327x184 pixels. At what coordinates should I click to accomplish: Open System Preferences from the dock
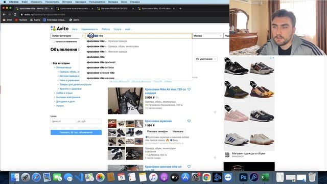[196, 177]
